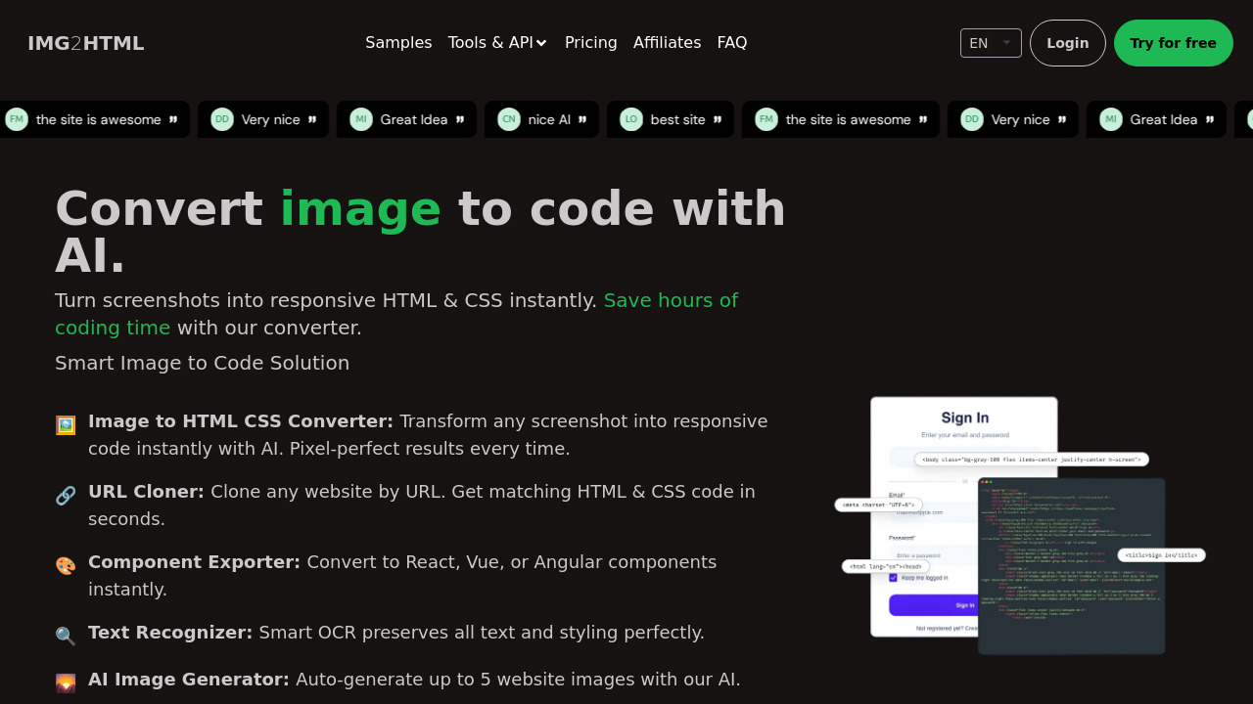Viewport: 1253px width, 704px height.
Task: Click the CN avatar on the nice AI badge
Action: click(508, 118)
